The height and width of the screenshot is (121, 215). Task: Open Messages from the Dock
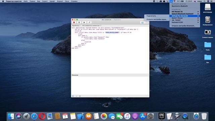click(112, 116)
